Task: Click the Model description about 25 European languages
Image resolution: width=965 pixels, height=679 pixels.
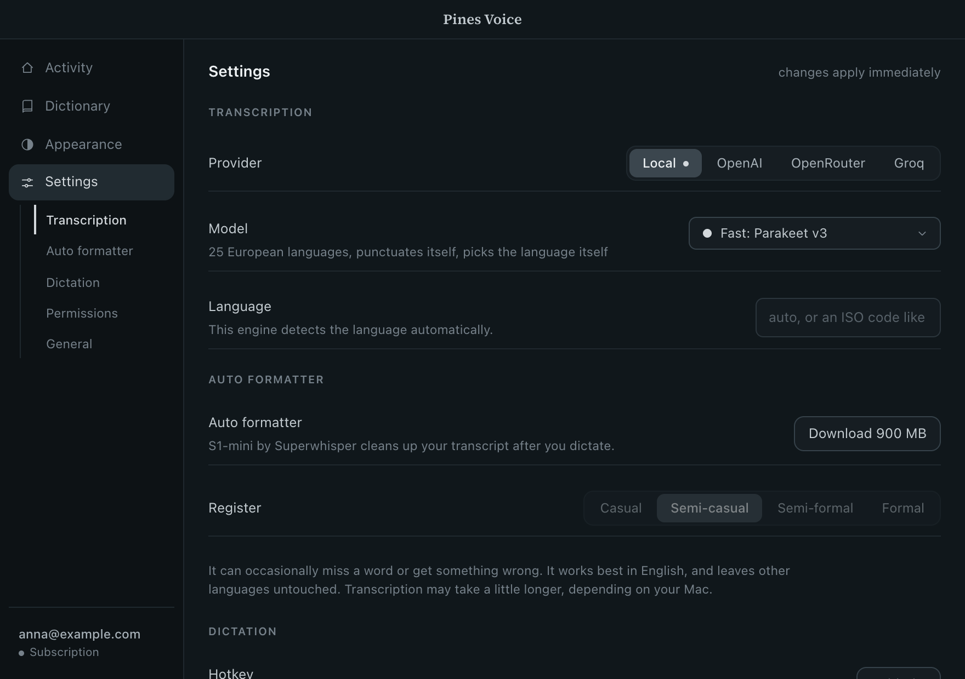Action: [408, 252]
